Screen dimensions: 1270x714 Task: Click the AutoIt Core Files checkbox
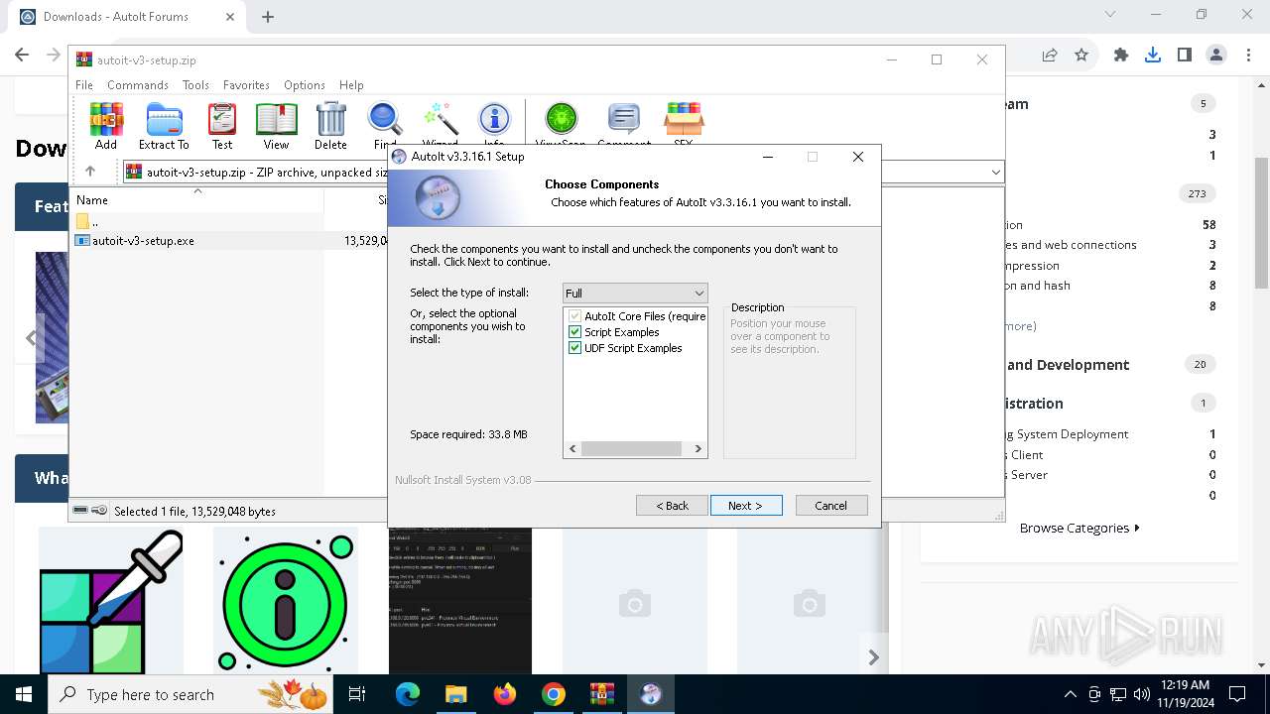574,316
